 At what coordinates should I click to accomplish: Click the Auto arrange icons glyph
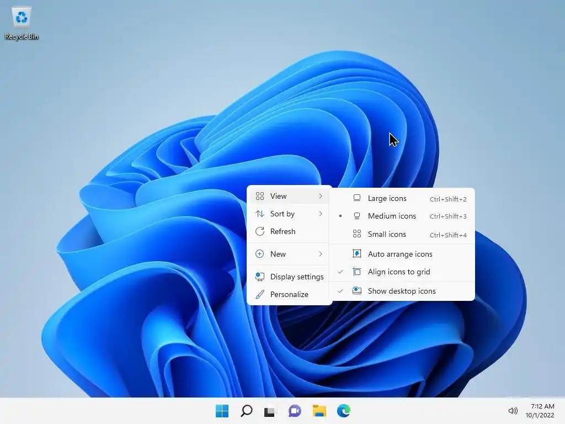357,254
